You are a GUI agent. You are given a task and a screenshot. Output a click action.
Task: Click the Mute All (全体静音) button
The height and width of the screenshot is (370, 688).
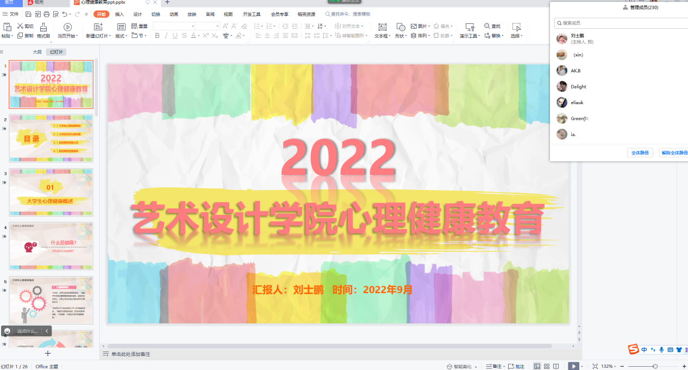pyautogui.click(x=639, y=153)
